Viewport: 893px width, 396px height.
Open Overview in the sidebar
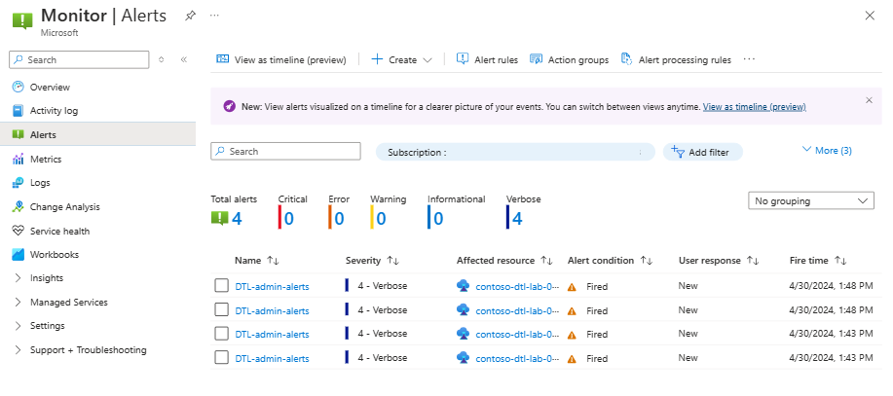(50, 87)
